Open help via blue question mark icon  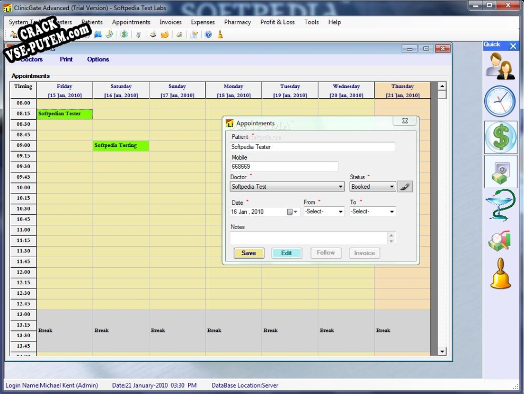click(208, 34)
